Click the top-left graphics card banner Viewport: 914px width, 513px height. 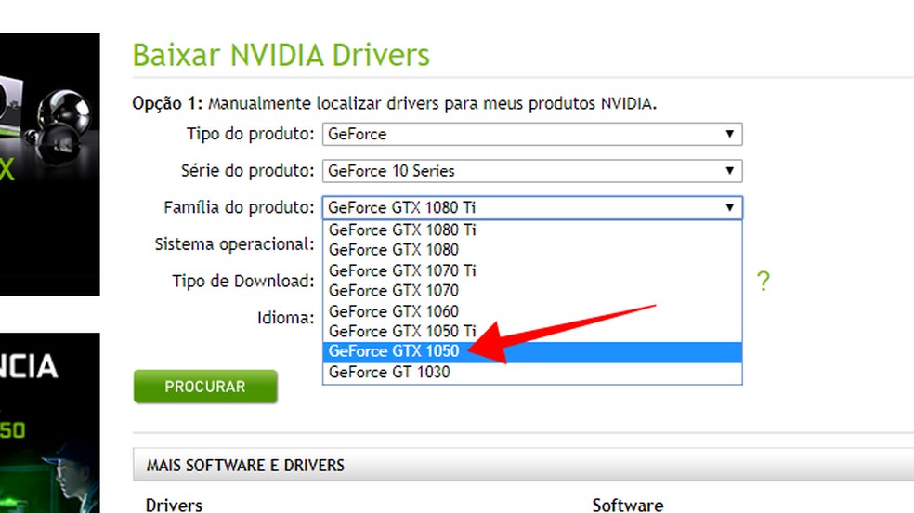click(x=49, y=164)
